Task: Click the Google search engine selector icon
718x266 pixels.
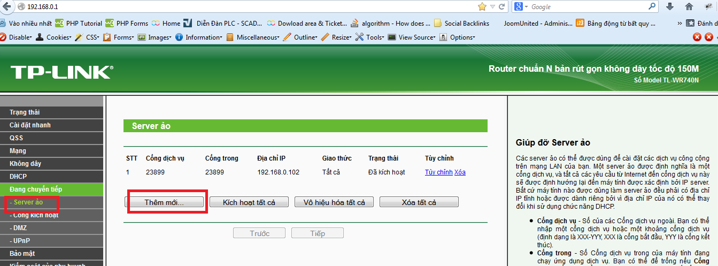Action: pos(520,7)
